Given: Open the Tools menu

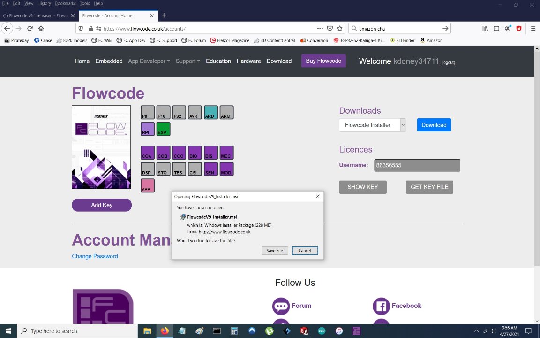Looking at the screenshot, I should (x=85, y=3).
